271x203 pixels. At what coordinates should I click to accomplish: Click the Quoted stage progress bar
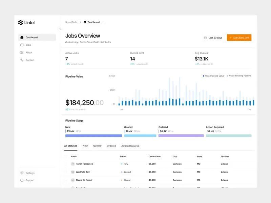[140, 136]
